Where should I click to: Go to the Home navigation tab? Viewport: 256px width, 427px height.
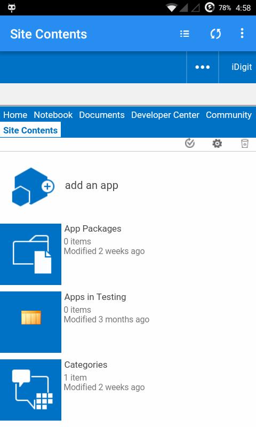pyautogui.click(x=15, y=115)
